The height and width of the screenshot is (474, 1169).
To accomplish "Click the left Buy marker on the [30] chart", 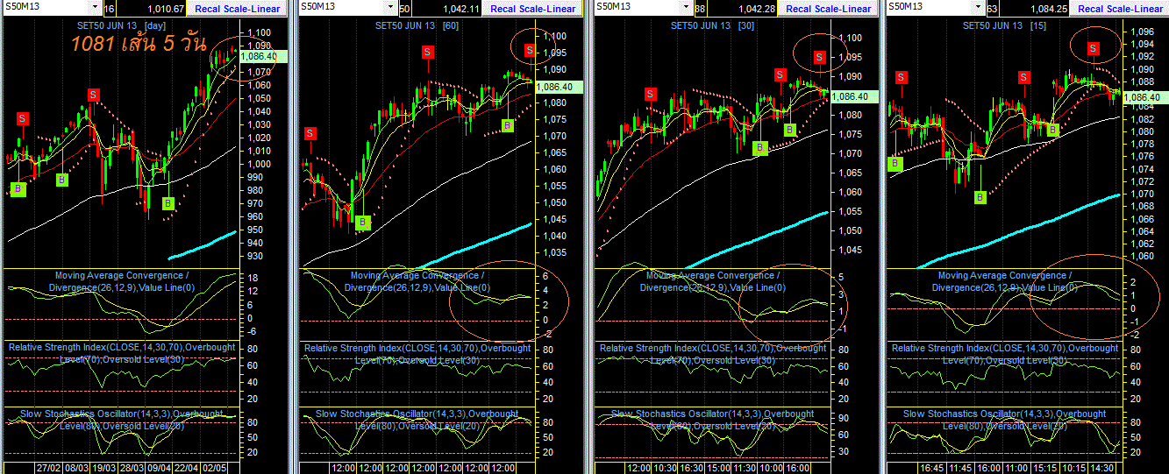I will [760, 148].
